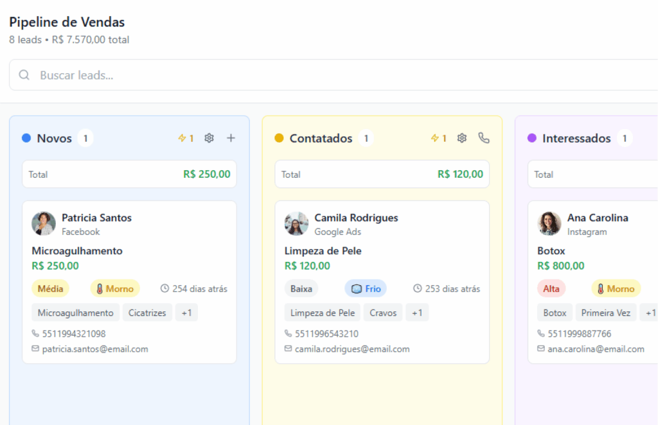Open settings gear in Novos column
The height and width of the screenshot is (425, 658).
[209, 138]
